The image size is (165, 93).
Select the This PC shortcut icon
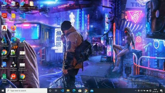coord(4,6)
